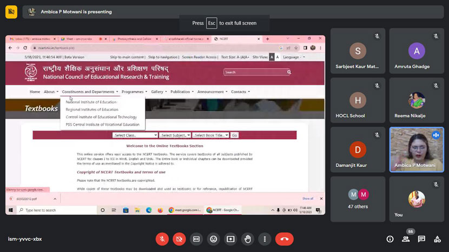Click Show all downloads link

pos(308,199)
